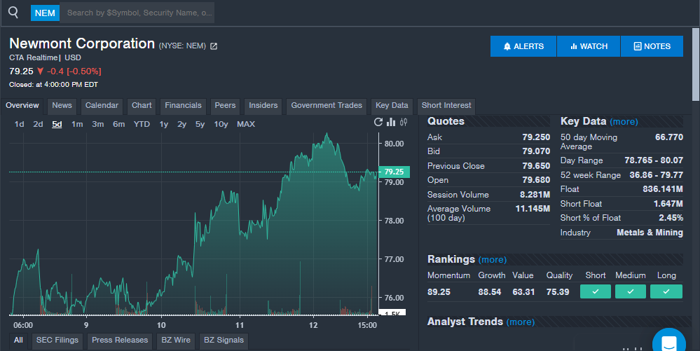Click the ALERTS button
Viewport: 700px width, 351px height.
point(523,46)
